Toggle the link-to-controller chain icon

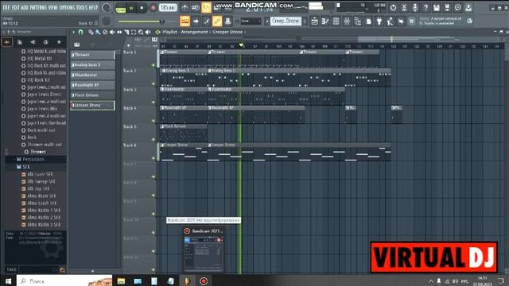pos(217,21)
